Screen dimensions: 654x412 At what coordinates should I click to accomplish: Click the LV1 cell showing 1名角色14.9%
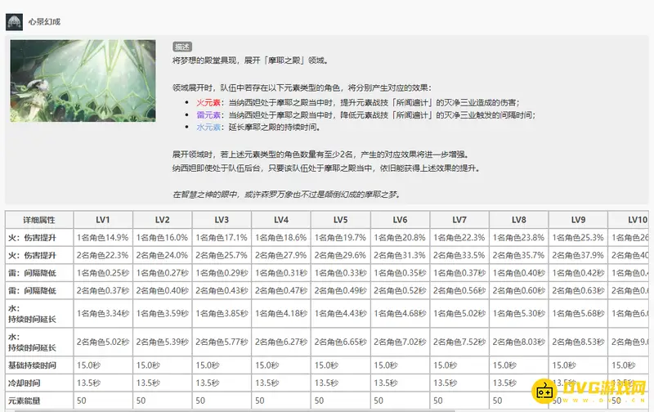click(x=103, y=237)
